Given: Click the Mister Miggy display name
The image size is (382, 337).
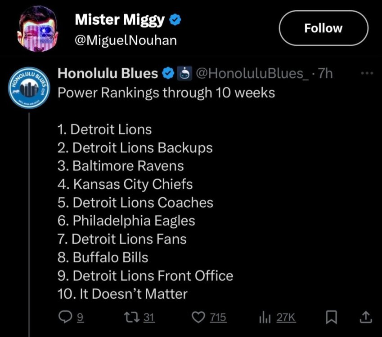Looking at the screenshot, I should point(119,20).
